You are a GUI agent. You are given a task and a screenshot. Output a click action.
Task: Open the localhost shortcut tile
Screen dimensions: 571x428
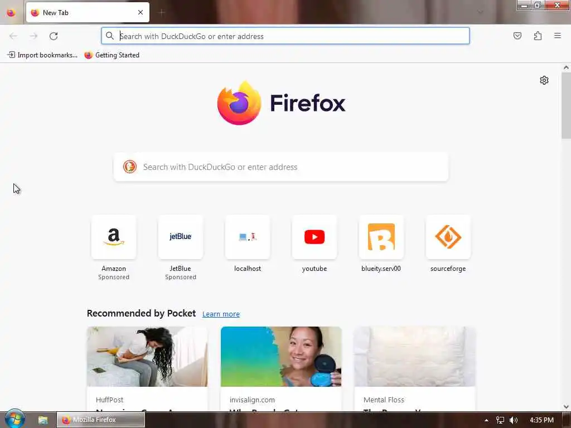[x=248, y=237]
